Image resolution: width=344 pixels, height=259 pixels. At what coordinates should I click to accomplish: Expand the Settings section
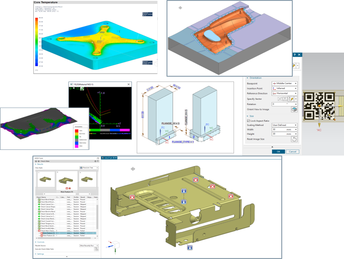[x=40, y=254]
